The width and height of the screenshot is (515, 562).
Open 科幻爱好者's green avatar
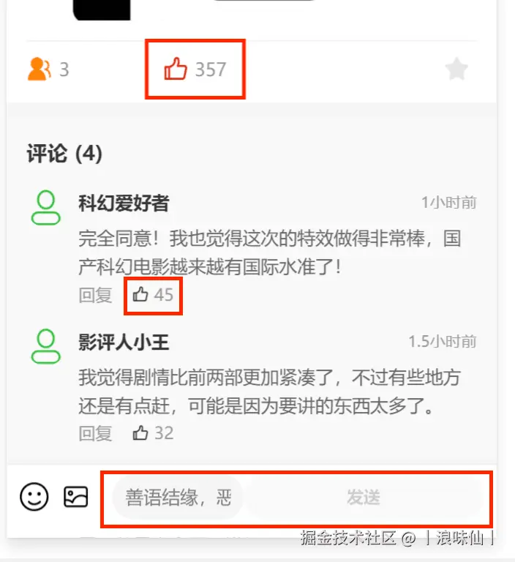coord(46,208)
